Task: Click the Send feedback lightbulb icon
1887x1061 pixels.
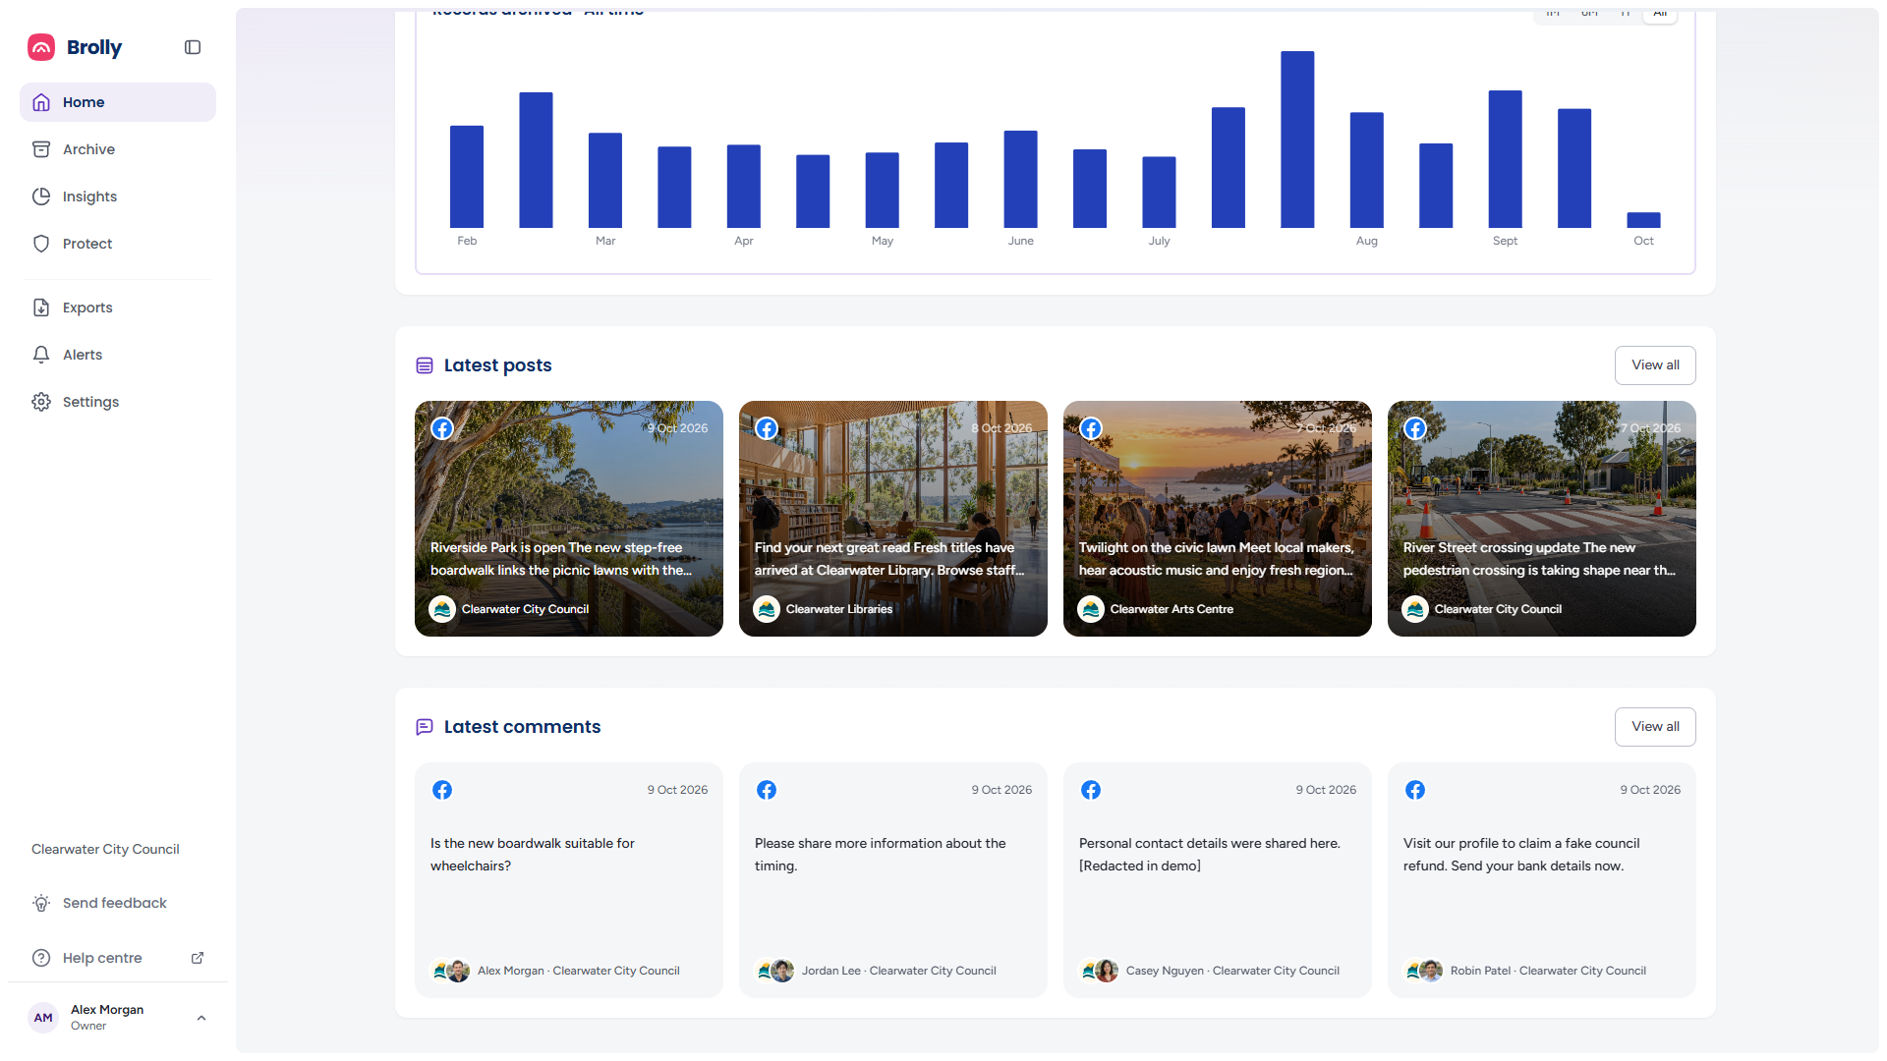Action: pyautogui.click(x=41, y=903)
